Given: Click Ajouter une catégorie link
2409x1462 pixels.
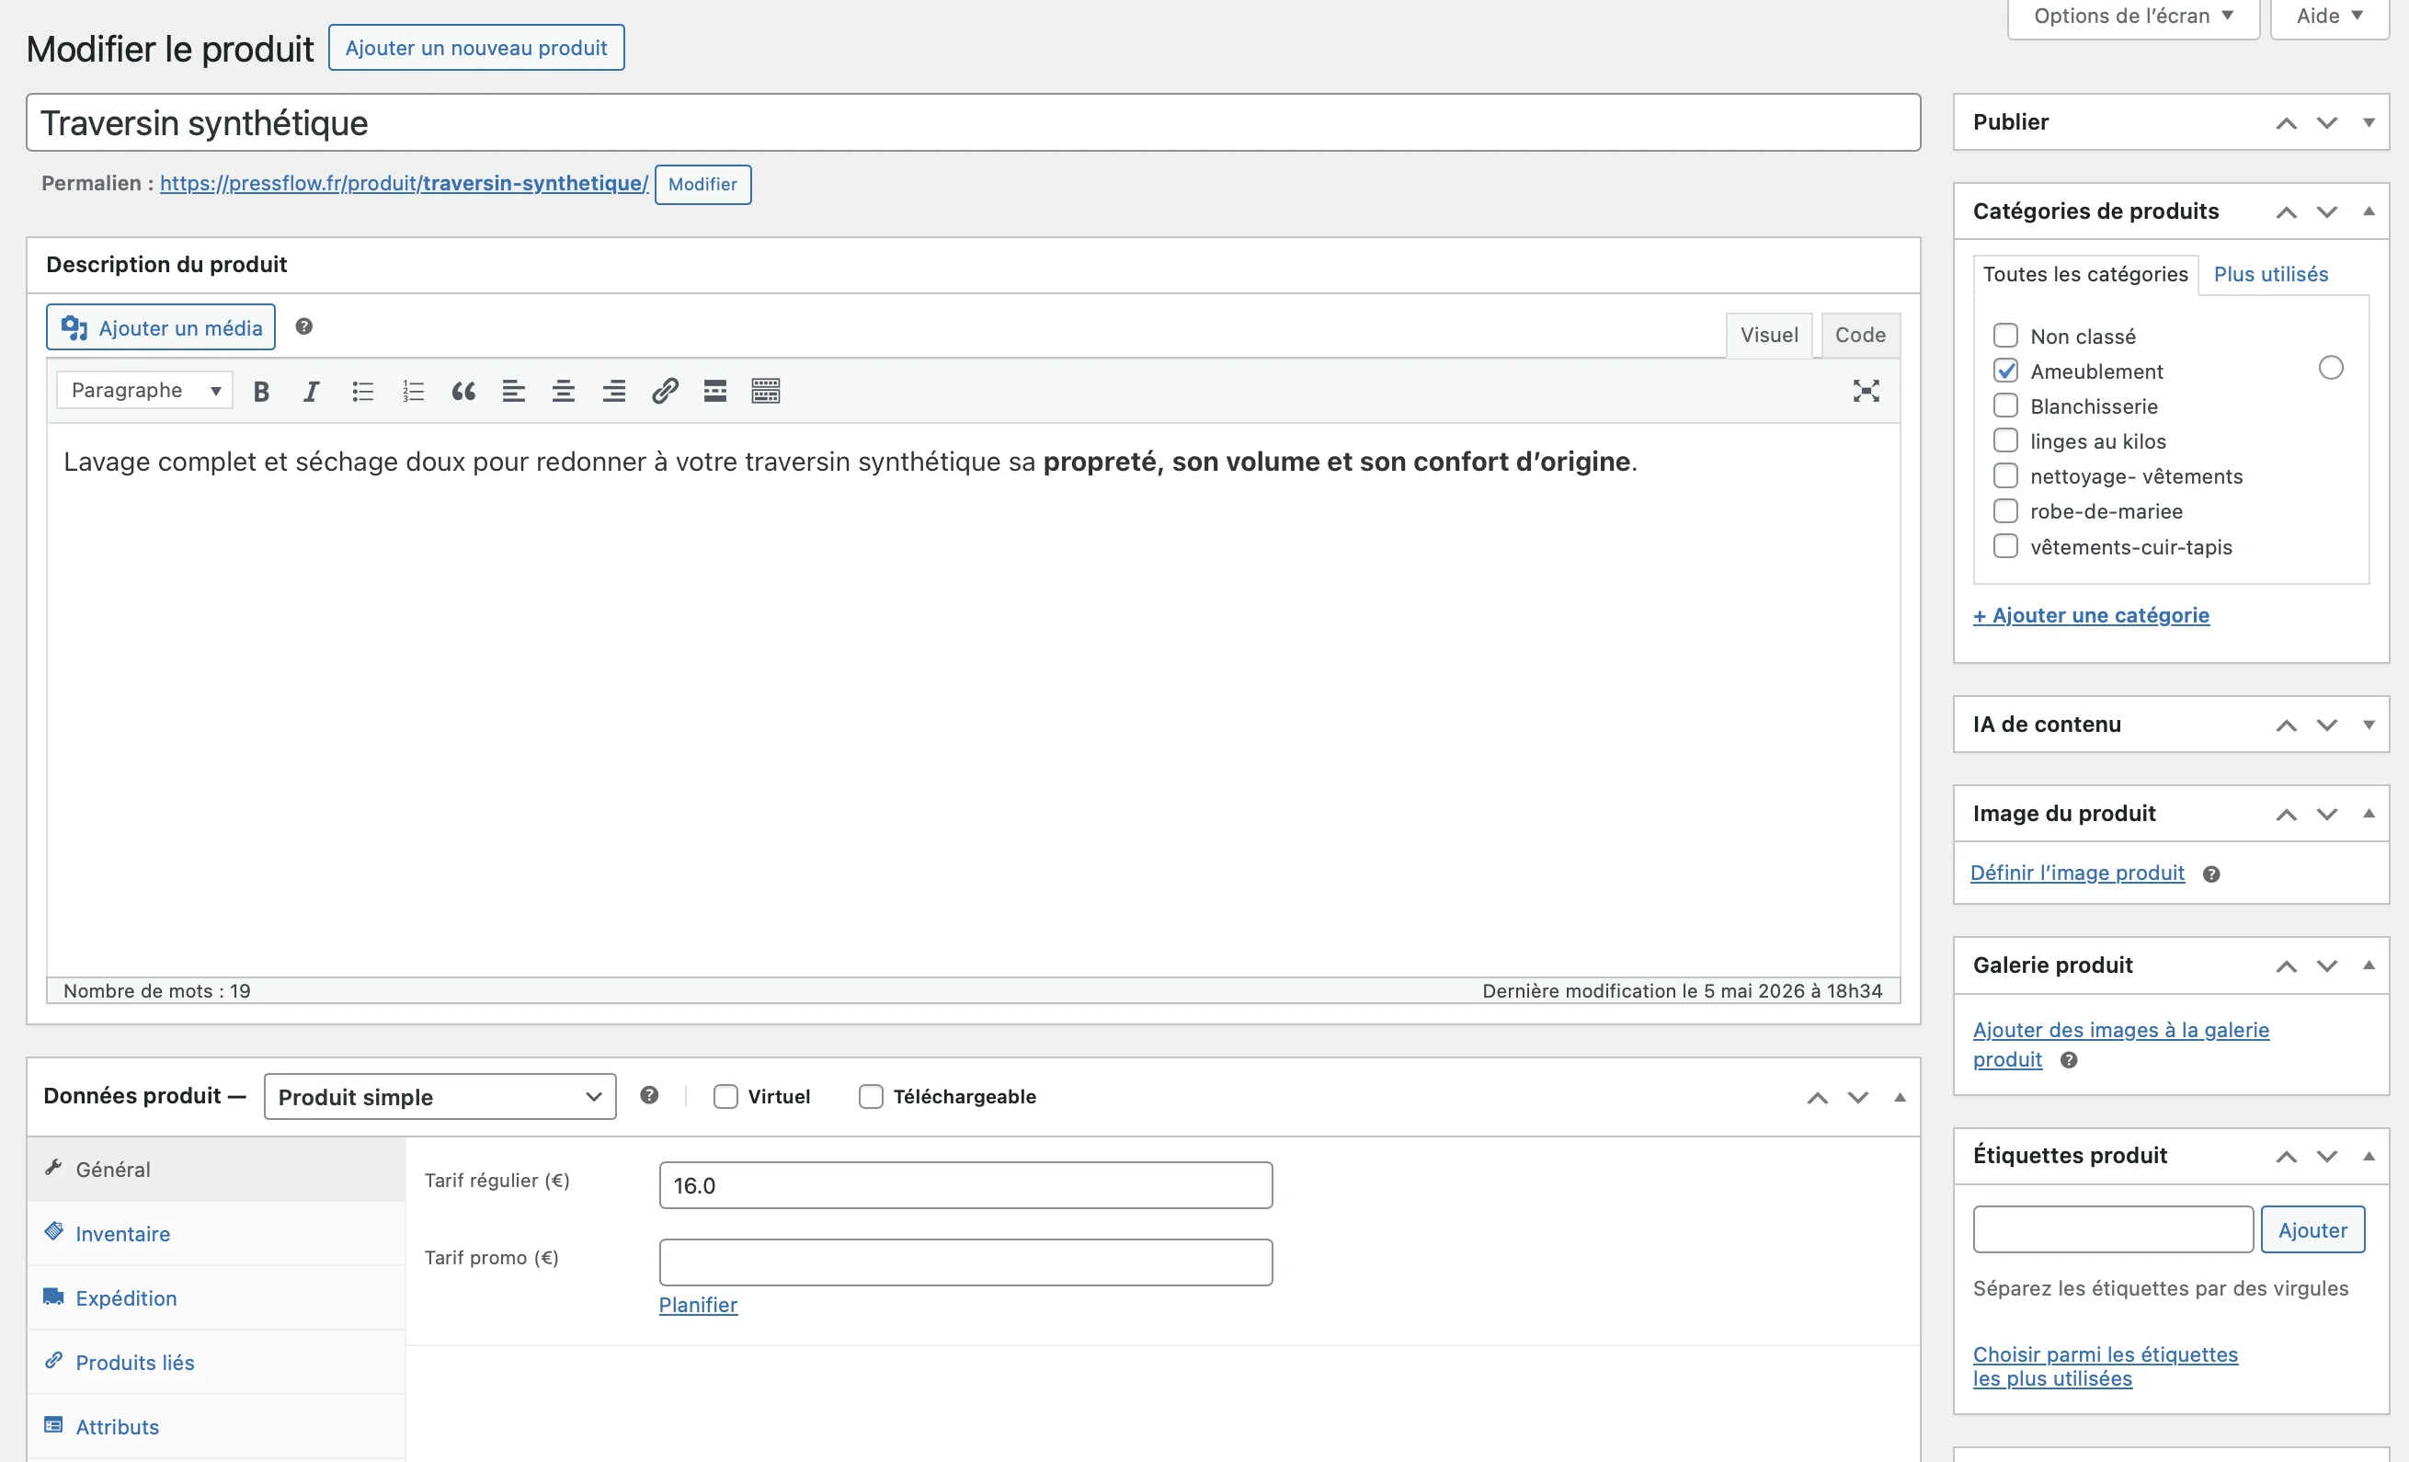Looking at the screenshot, I should point(2090,616).
